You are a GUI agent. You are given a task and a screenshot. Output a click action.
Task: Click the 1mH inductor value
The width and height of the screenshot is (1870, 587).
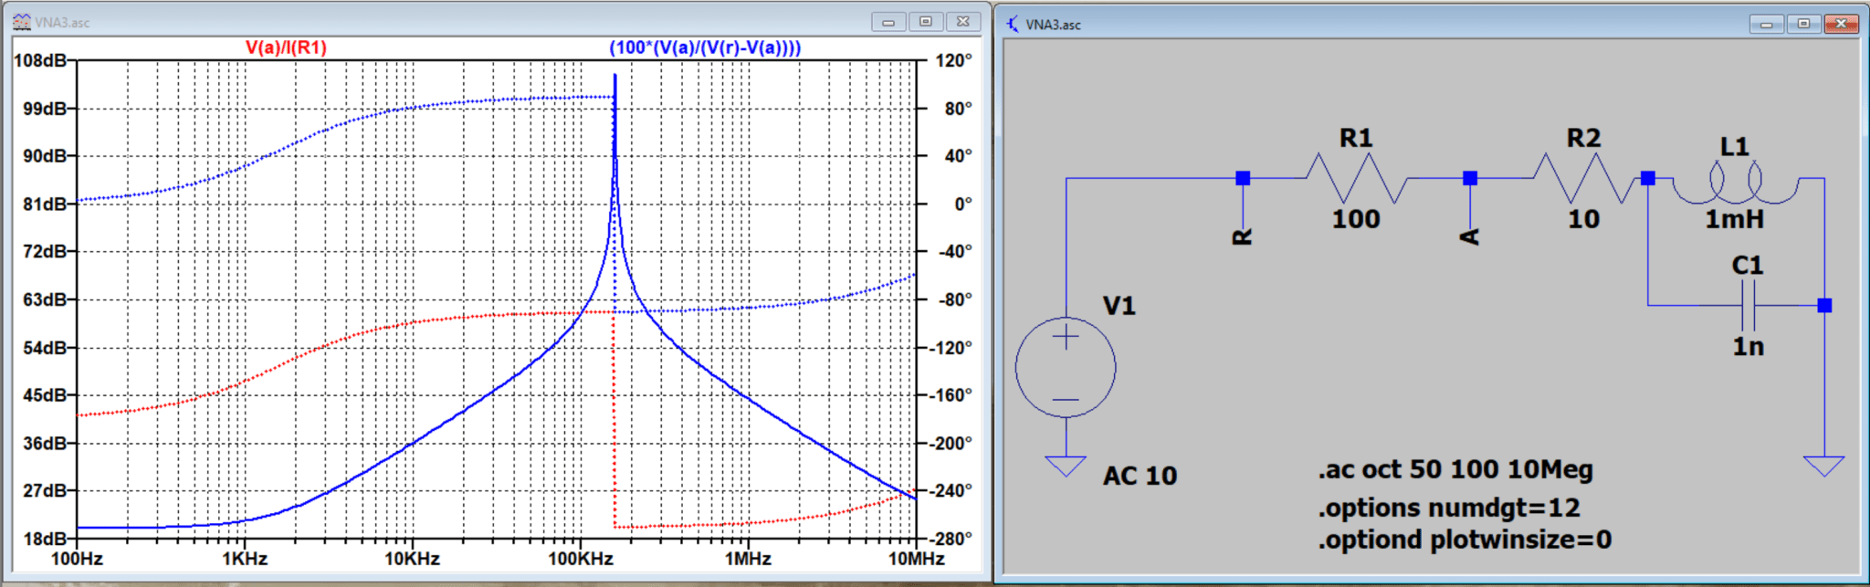pyautogui.click(x=1735, y=219)
